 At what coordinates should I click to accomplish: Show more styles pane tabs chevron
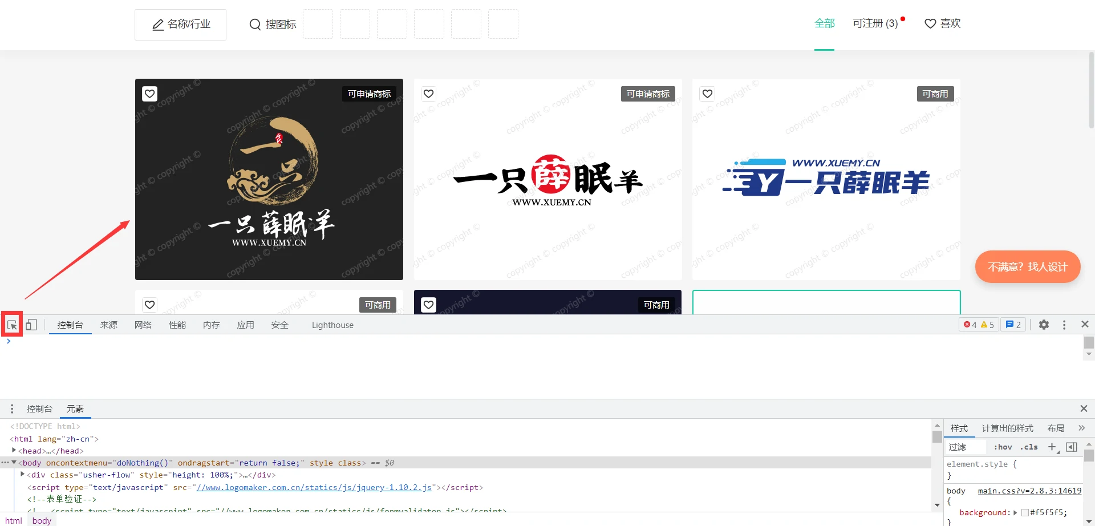pyautogui.click(x=1081, y=428)
